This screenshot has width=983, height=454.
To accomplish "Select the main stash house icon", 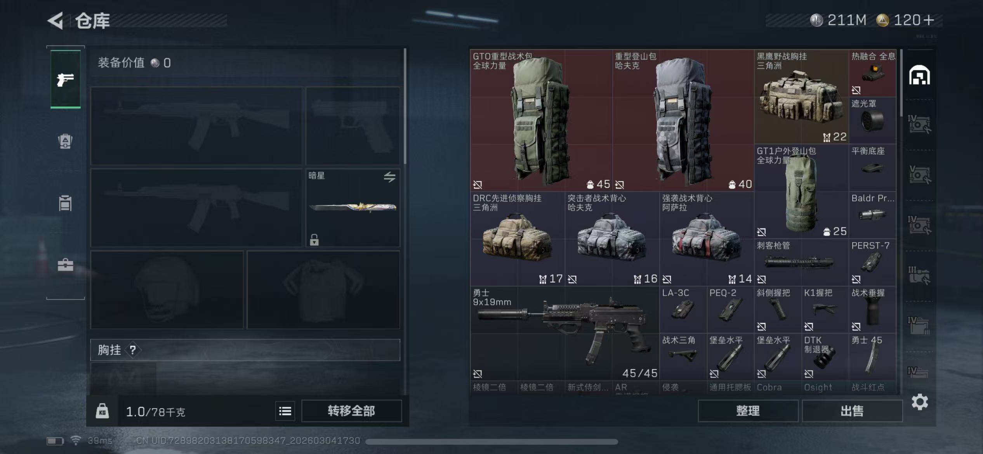I will 919,75.
